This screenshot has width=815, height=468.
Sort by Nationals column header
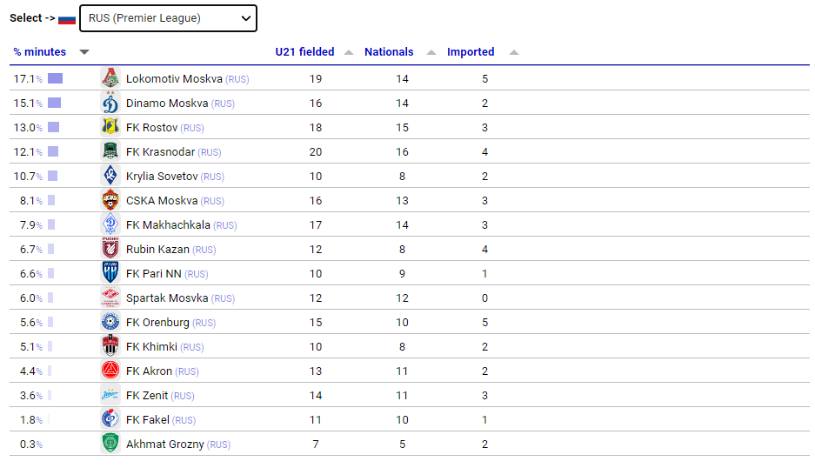(389, 52)
